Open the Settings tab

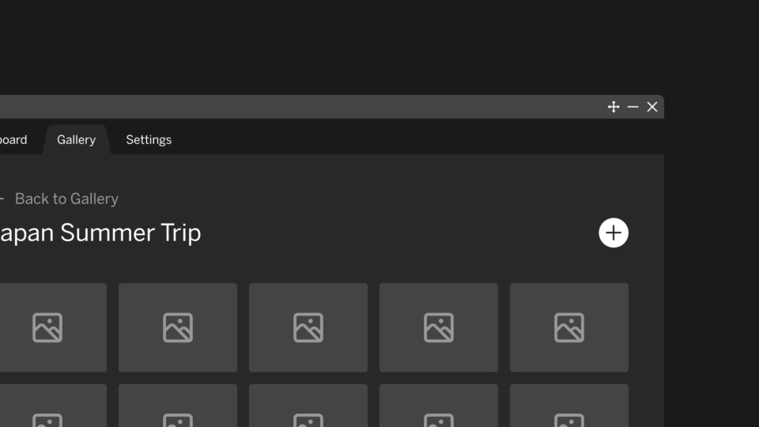[149, 140]
